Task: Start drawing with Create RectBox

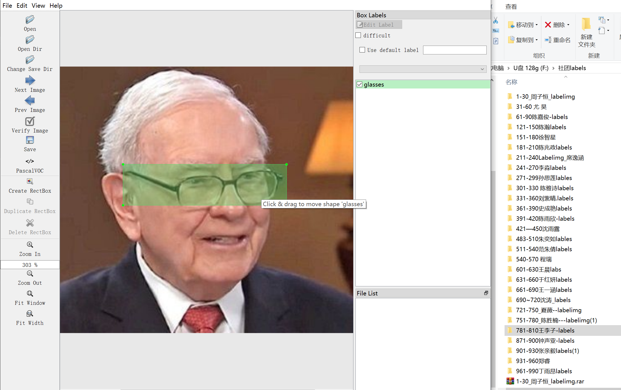Action: pyautogui.click(x=30, y=181)
